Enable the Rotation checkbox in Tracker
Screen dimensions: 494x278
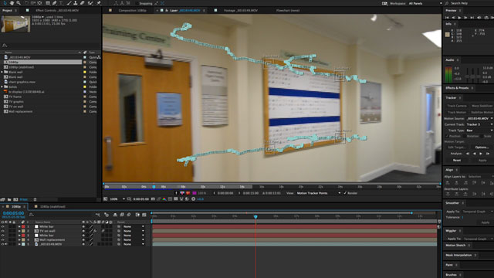pyautogui.click(x=465, y=136)
